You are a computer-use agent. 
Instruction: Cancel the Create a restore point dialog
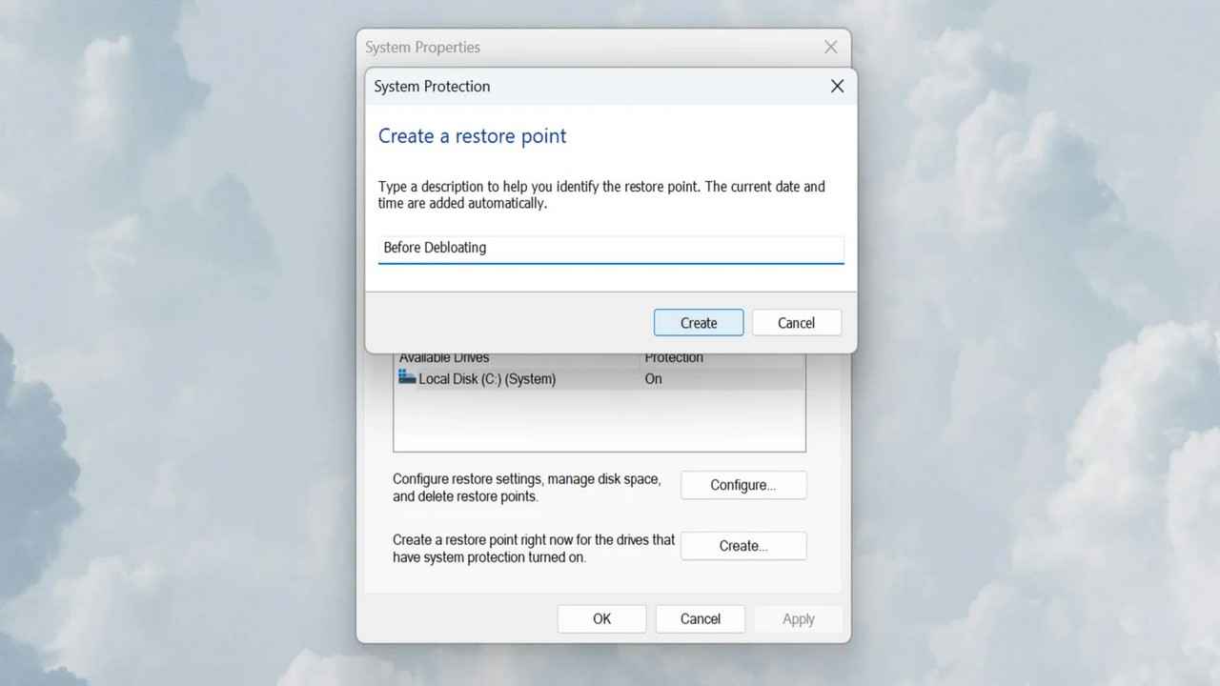[x=796, y=323]
